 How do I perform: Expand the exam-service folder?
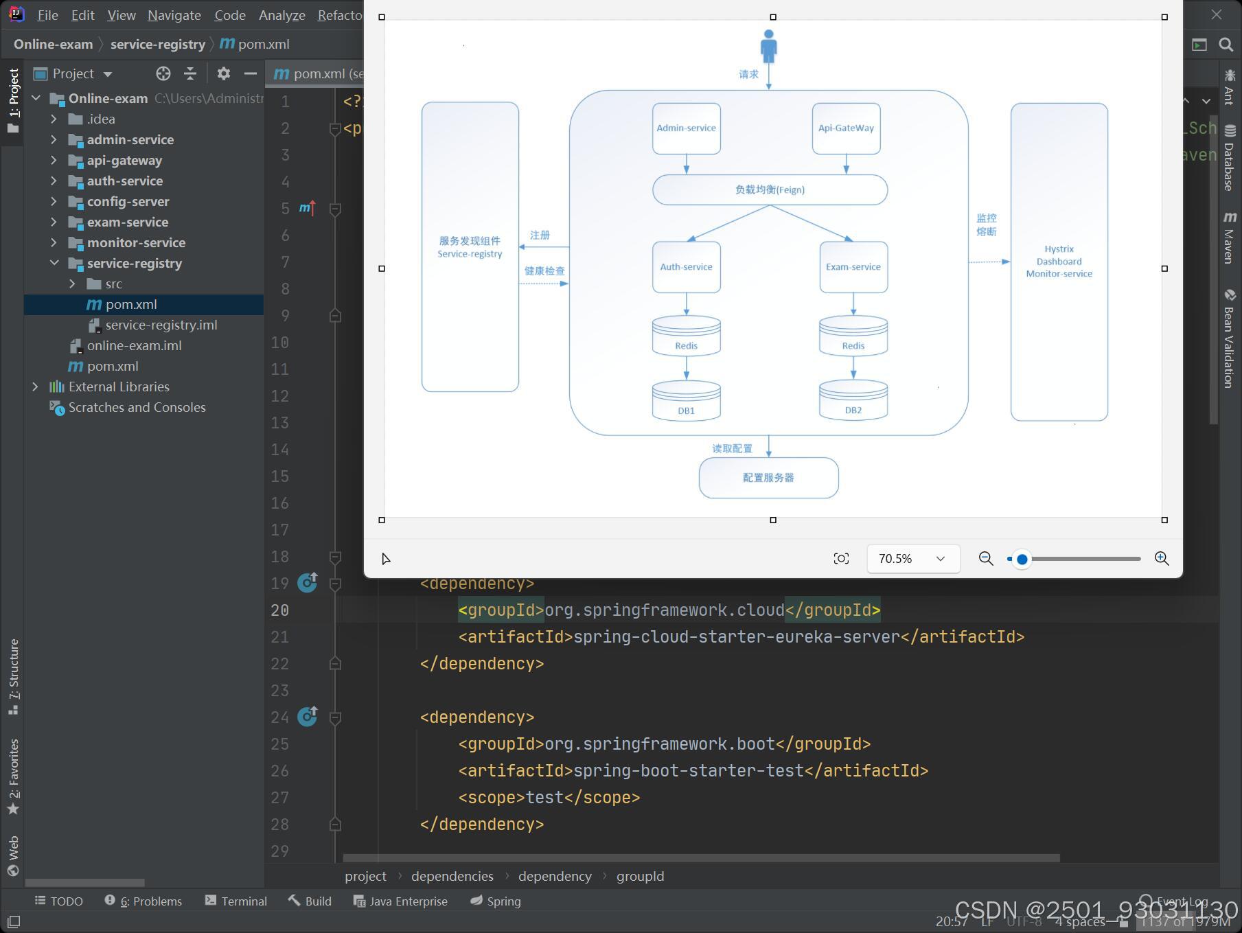[x=54, y=222]
